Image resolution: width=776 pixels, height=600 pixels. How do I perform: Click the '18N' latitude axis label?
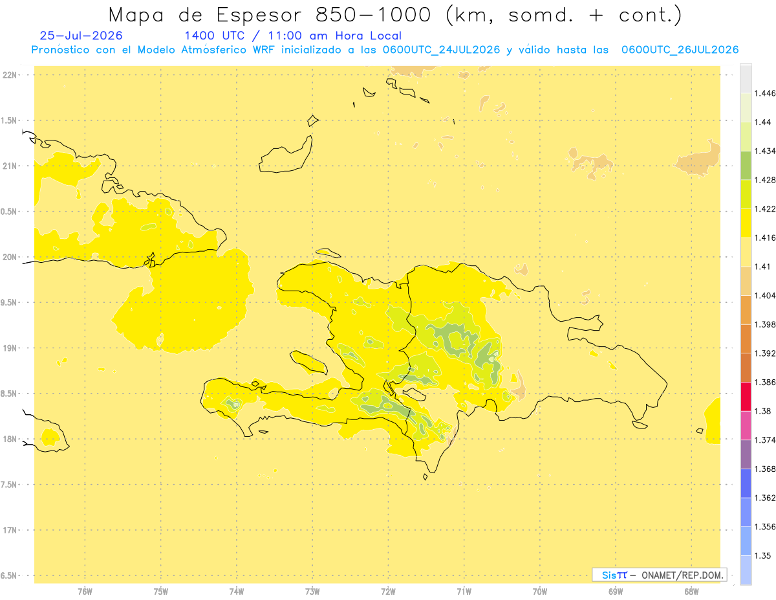tap(9, 439)
